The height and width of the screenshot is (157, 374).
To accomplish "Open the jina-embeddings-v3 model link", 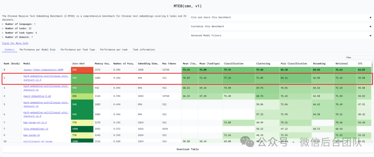I will 35,129.
